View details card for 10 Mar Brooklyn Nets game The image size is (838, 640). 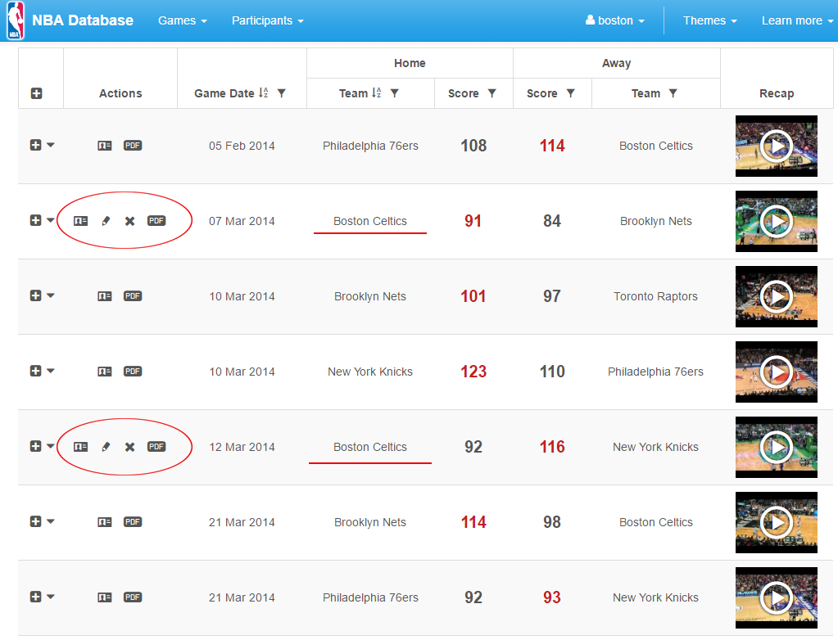(105, 296)
